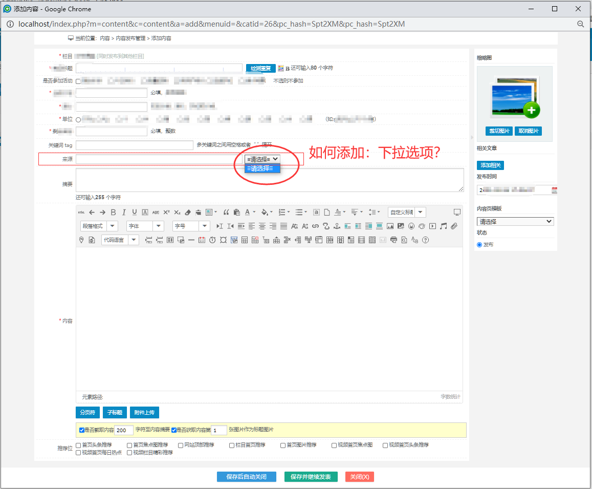Click the 添加相关 button
This screenshot has width=592, height=489.
pos(491,165)
